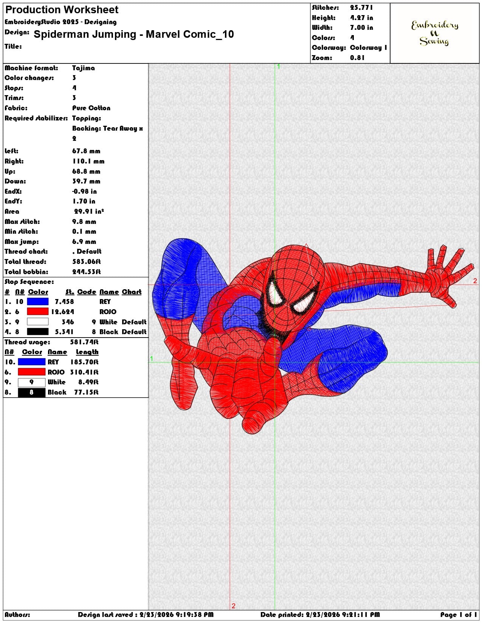The image size is (482, 623).
Task: Click the Left value 67.8 mm
Action: tap(86, 151)
